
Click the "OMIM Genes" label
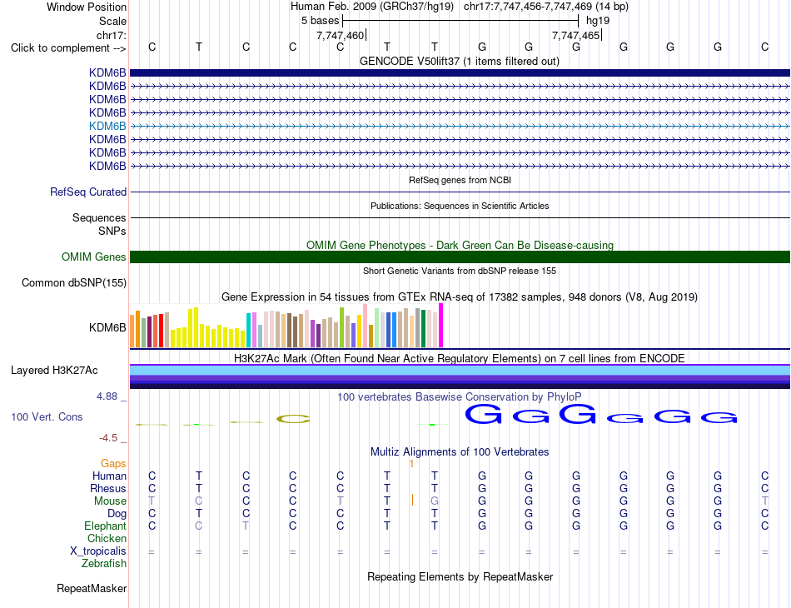[93, 257]
